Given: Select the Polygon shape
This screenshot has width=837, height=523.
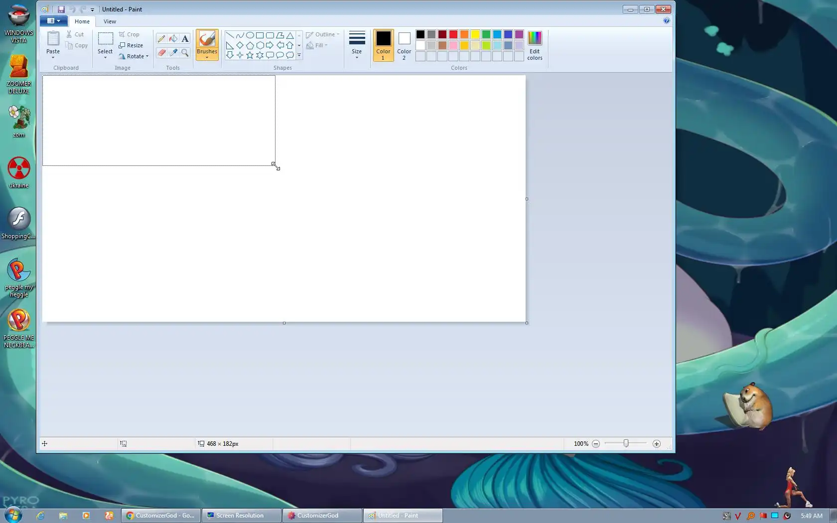Looking at the screenshot, I should click(279, 35).
